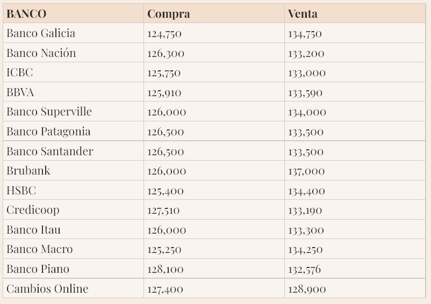Click the BANCO column header

(x=26, y=14)
